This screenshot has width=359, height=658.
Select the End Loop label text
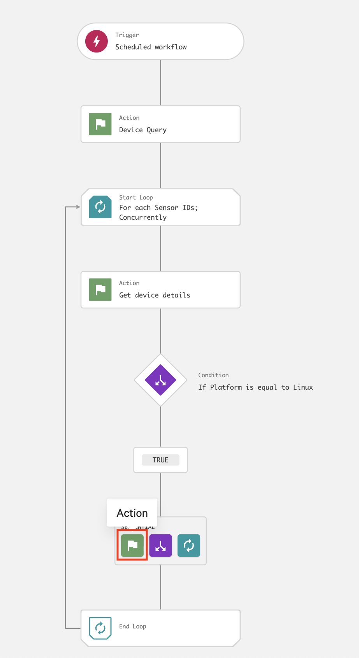point(132,626)
